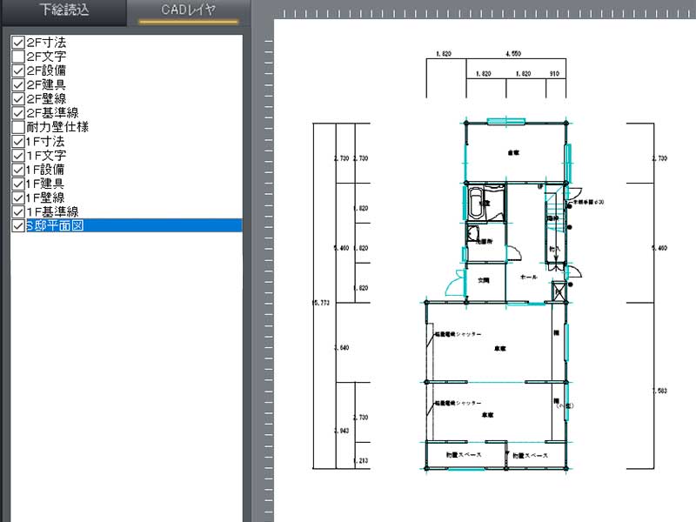
Task: Switch to the 下絵読込 tab
Action: [x=63, y=12]
